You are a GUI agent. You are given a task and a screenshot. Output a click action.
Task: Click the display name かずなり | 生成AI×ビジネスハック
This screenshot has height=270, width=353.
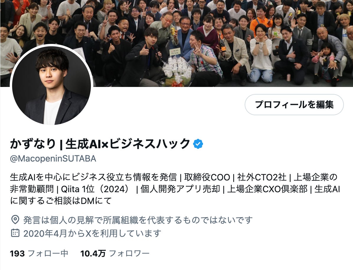coord(100,144)
